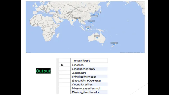Select the South Korea marker dot on map

coord(94,14)
